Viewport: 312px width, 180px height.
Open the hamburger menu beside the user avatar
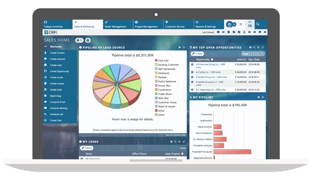(241, 24)
